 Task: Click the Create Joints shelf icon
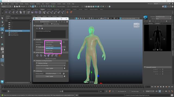pos(10,12)
